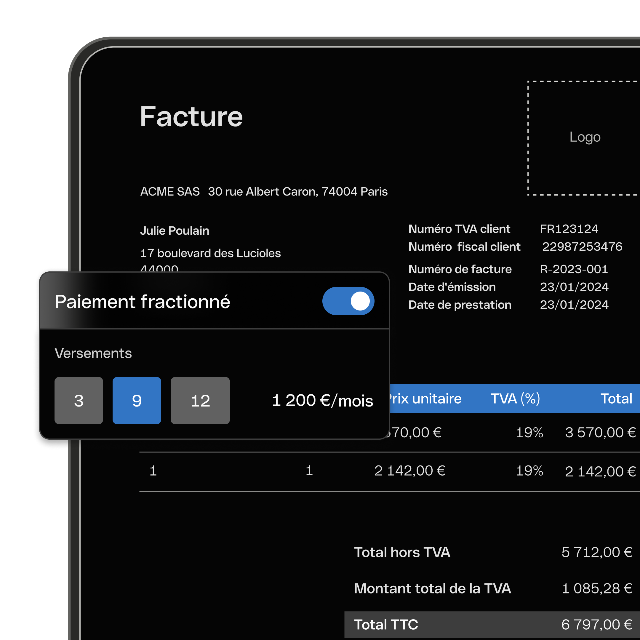Click address 17 boulevard des Lucioles
Viewport: 640px width, 640px height.
tap(210, 253)
